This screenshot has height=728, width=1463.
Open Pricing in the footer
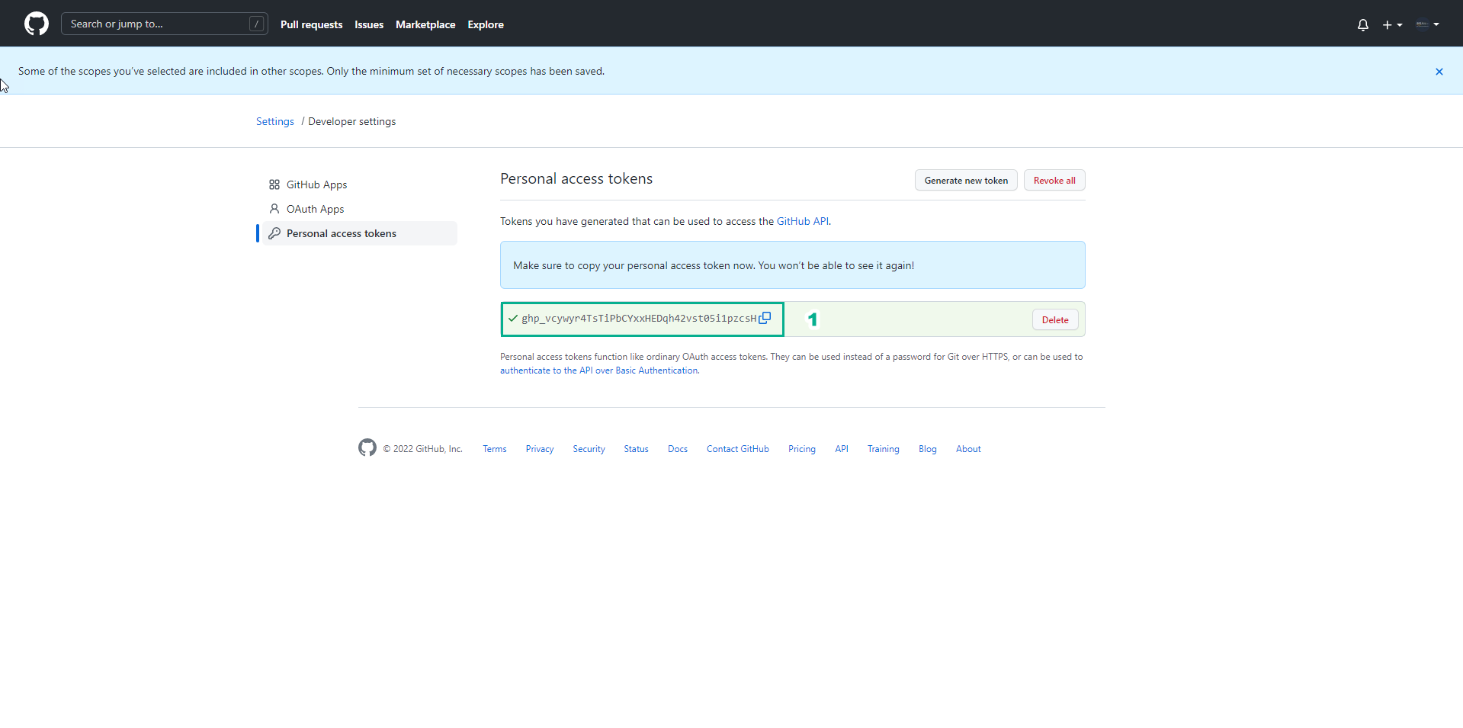point(802,449)
